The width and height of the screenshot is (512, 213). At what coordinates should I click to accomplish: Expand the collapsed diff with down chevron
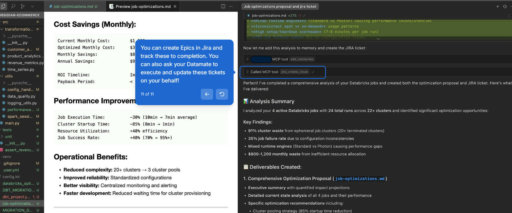[x=378, y=39]
